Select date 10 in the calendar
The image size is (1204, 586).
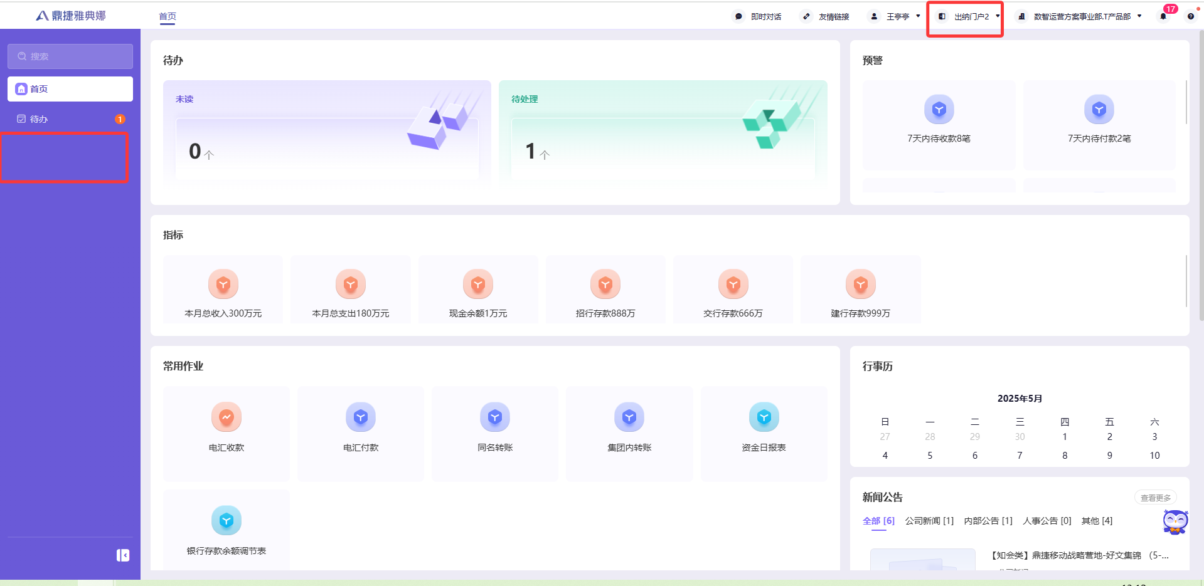click(x=1154, y=456)
